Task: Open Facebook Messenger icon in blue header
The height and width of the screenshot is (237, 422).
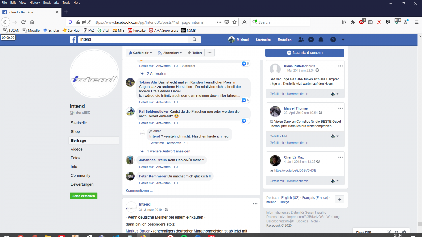Action: click(x=311, y=39)
